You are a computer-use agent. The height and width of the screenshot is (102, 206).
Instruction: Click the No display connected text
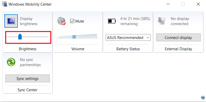pos(180,21)
